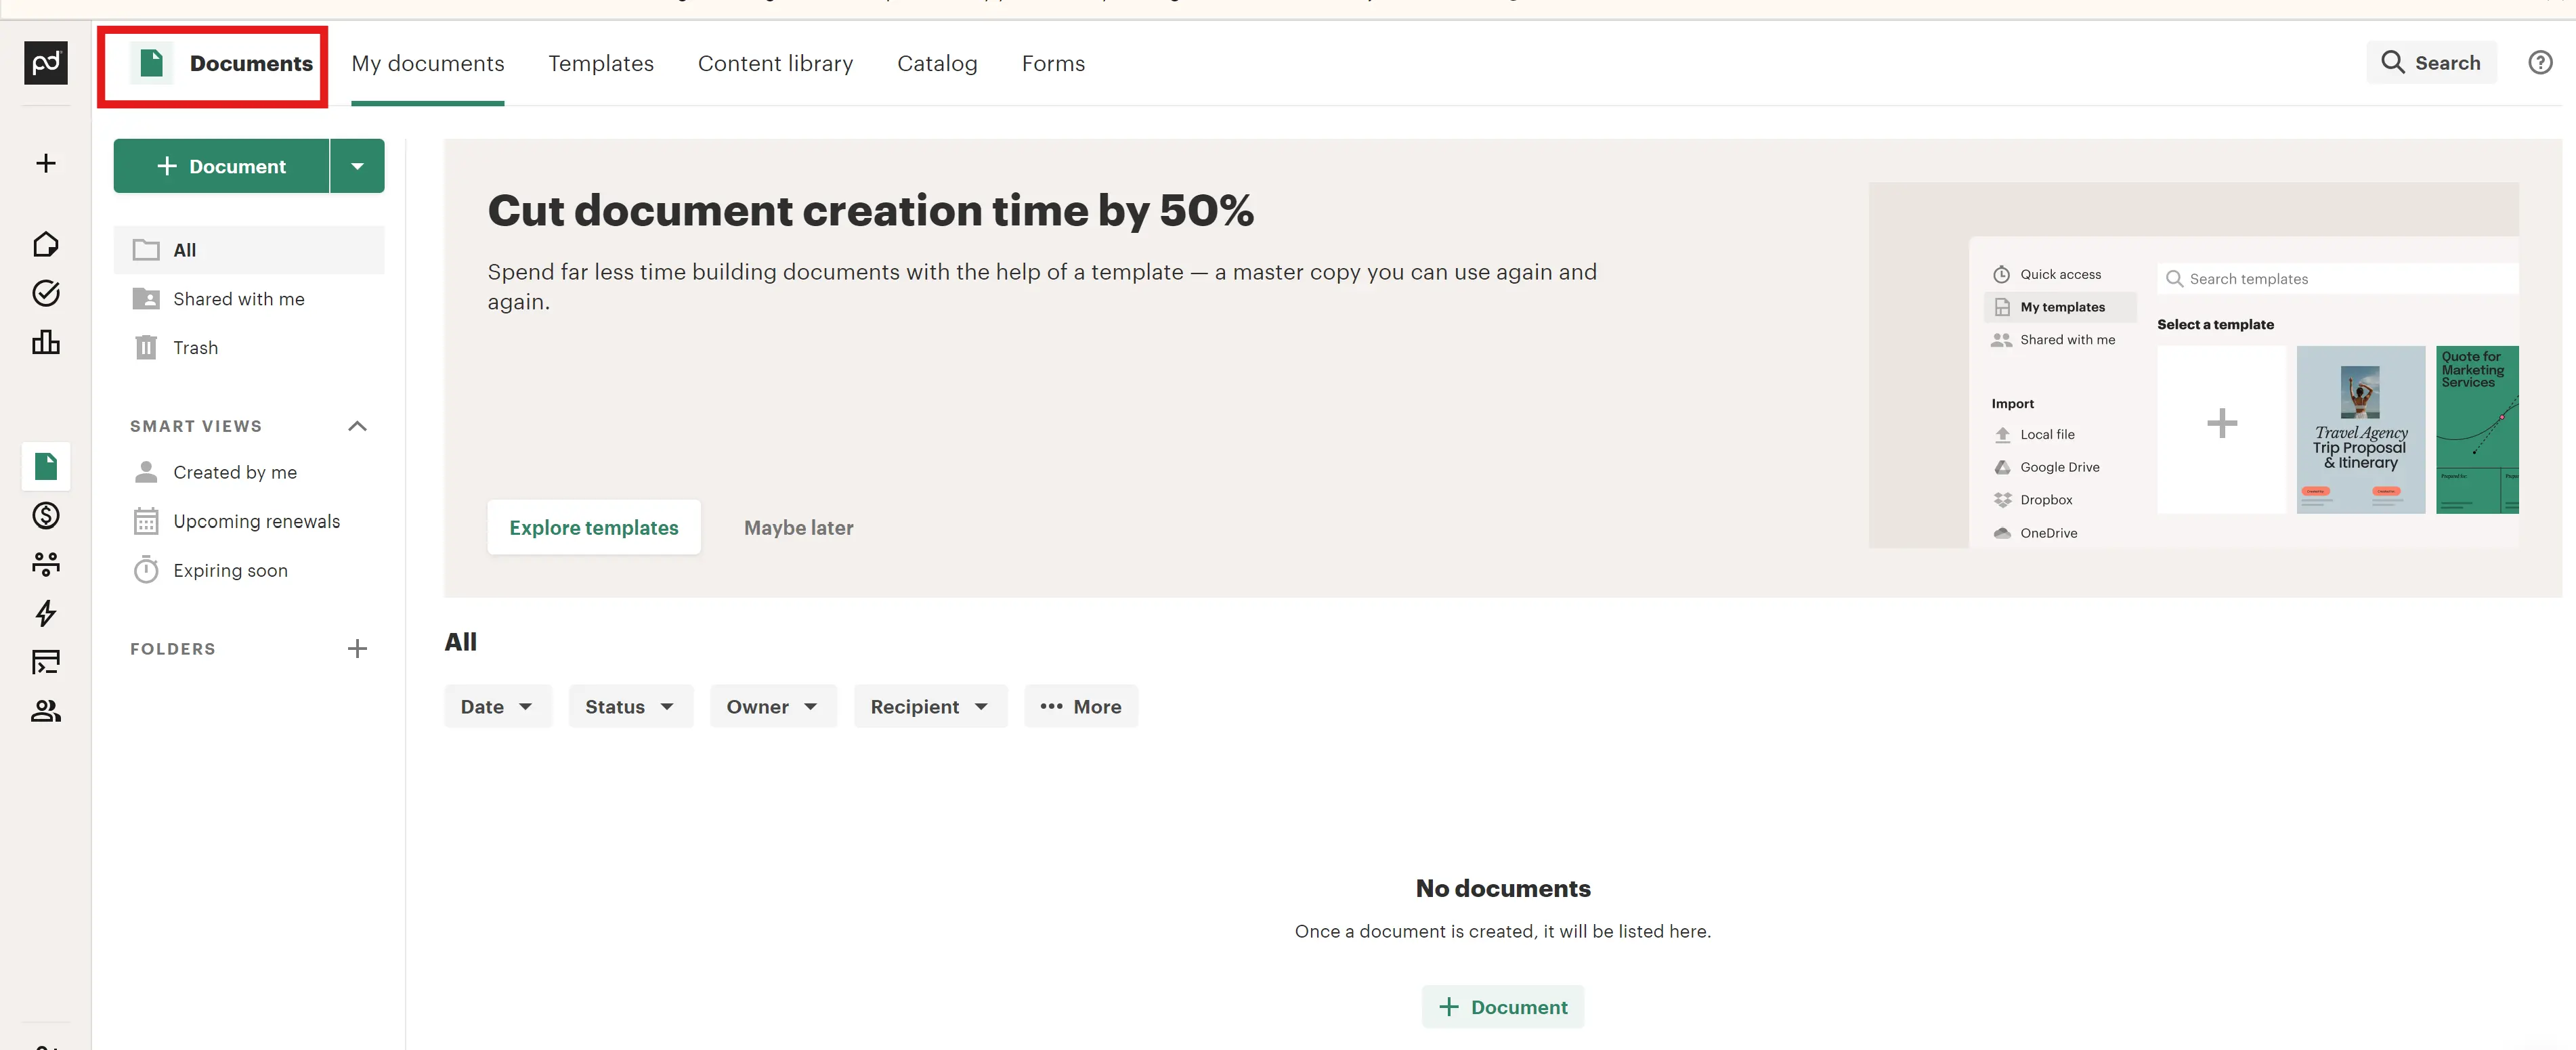Screen dimensions: 2576x1050
Task: Expand the Recipient filter dropdown
Action: [x=929, y=707]
